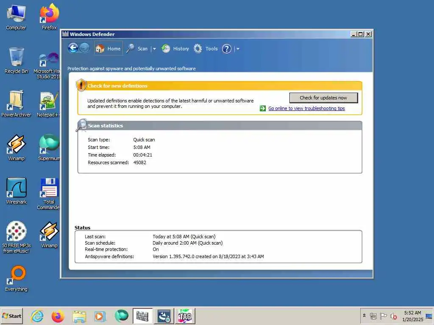Open the Home page in Windows Defender
This screenshot has width=434, height=325.
click(108, 49)
